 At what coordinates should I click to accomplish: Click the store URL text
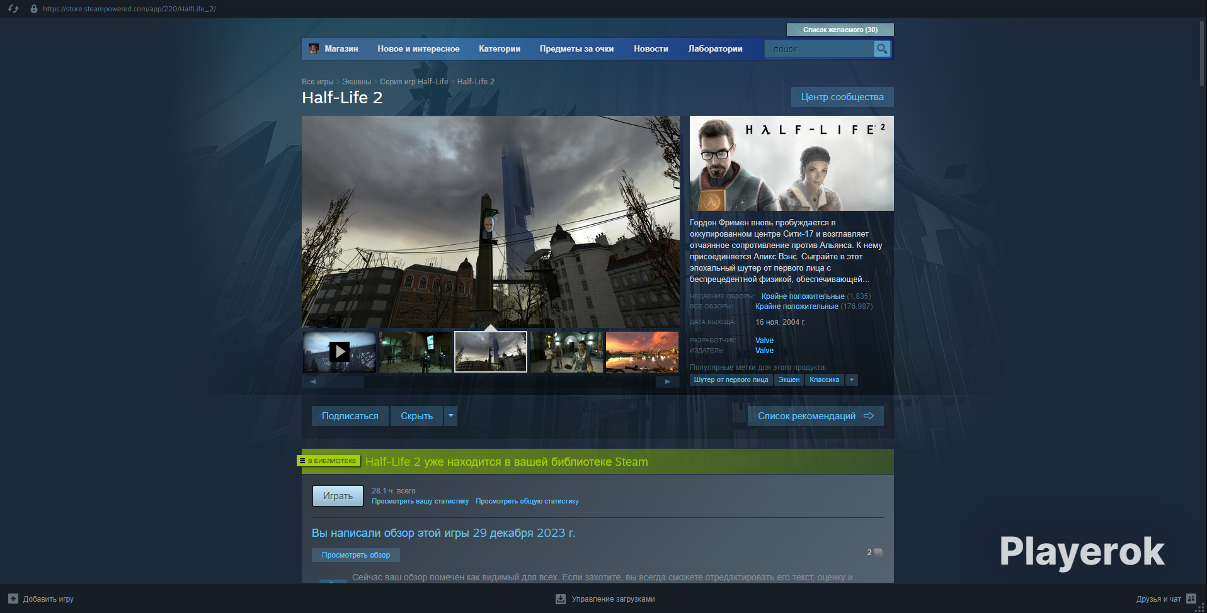click(129, 9)
